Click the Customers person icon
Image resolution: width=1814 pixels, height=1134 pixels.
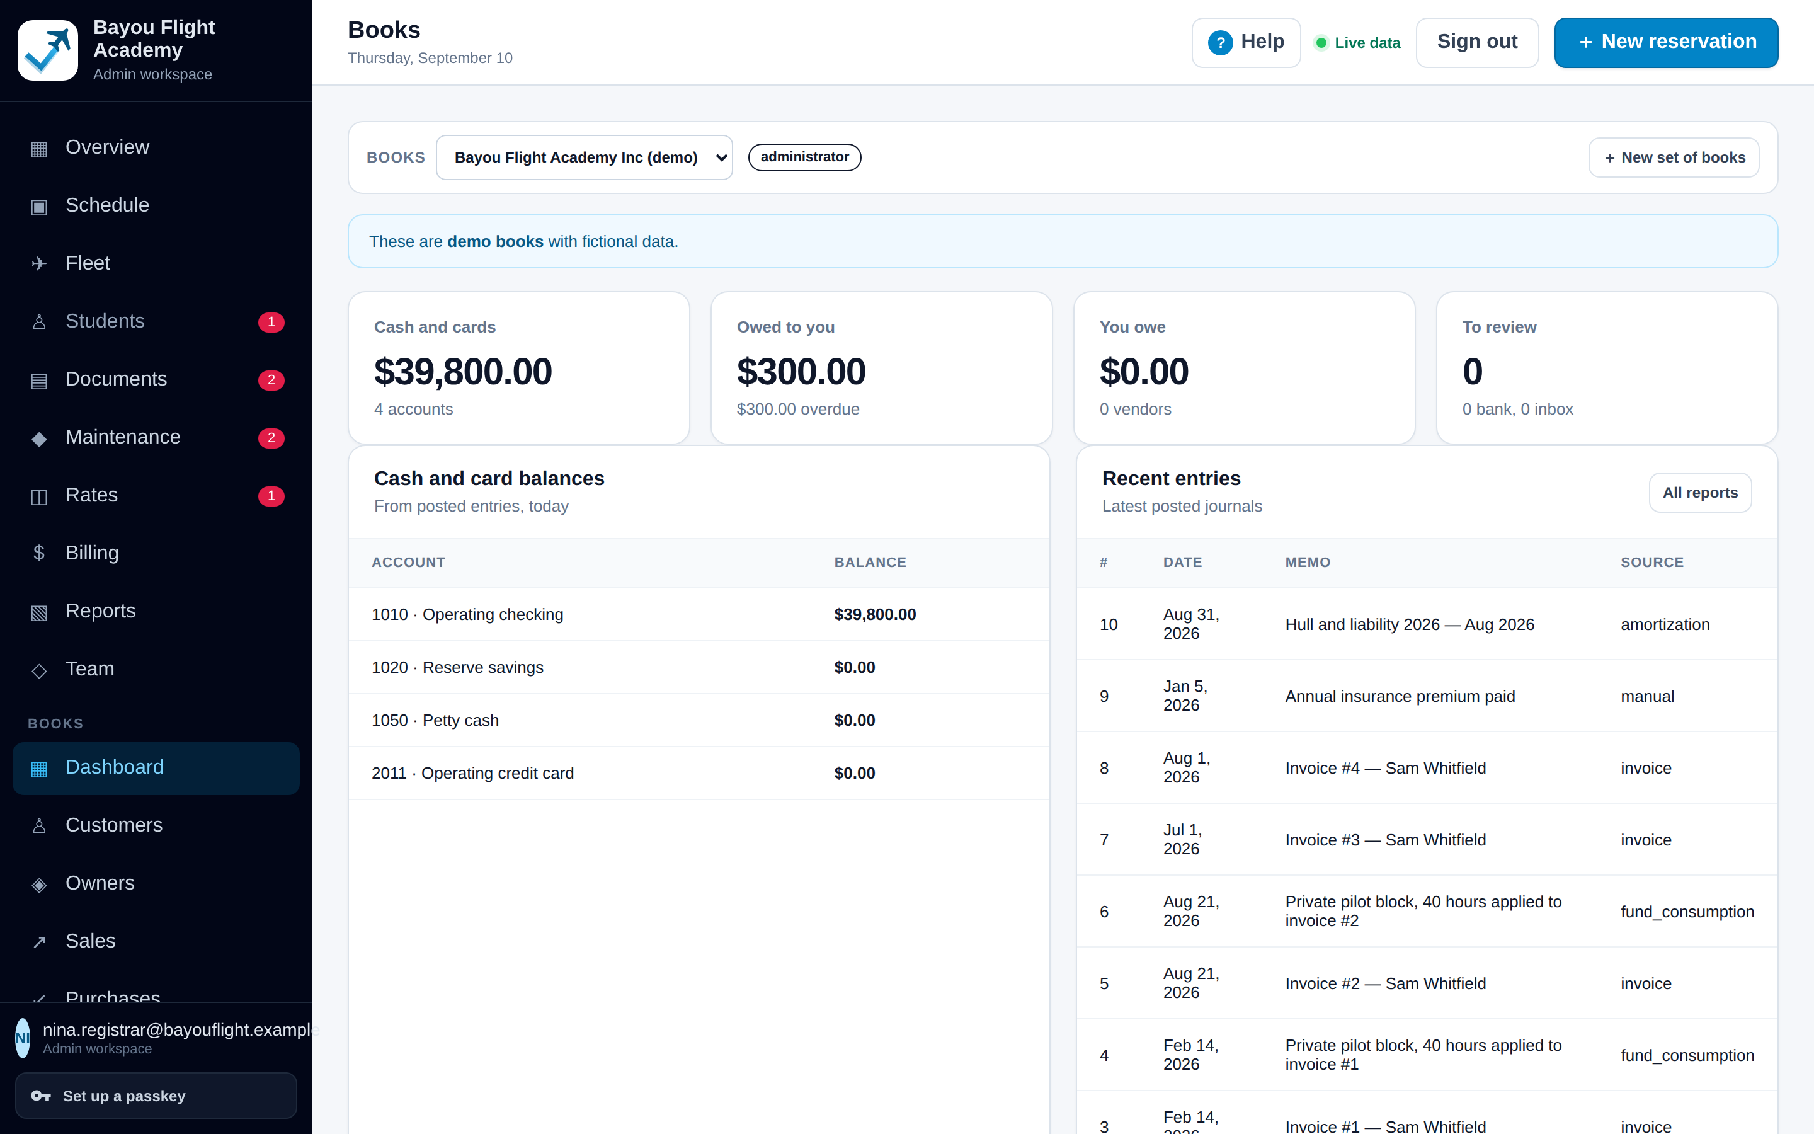coord(39,826)
